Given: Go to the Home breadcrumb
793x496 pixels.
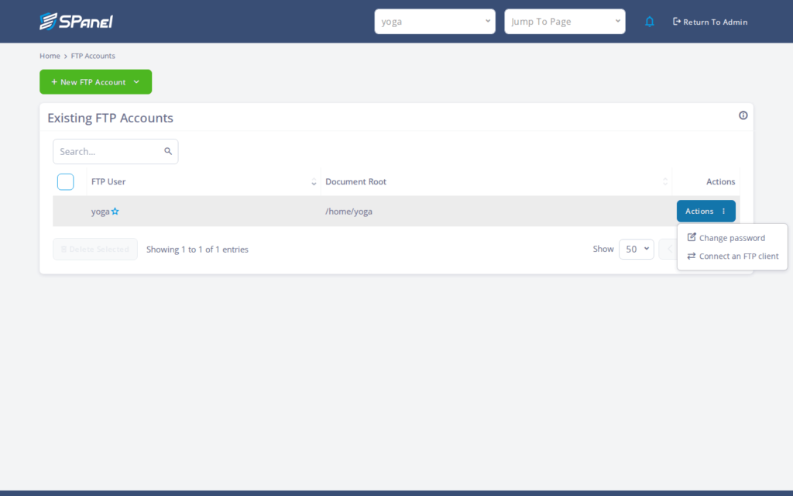Looking at the screenshot, I should pyautogui.click(x=50, y=56).
